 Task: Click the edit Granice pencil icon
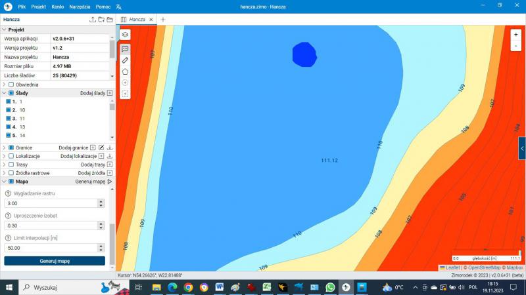pyautogui.click(x=101, y=147)
